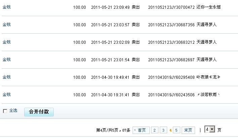The width and height of the screenshot is (238, 138).
Task: Click 金钱 link in 23:02:09 row
Action: tap(6, 42)
